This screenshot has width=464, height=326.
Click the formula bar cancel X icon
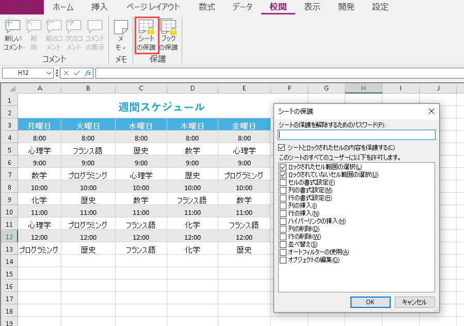67,73
